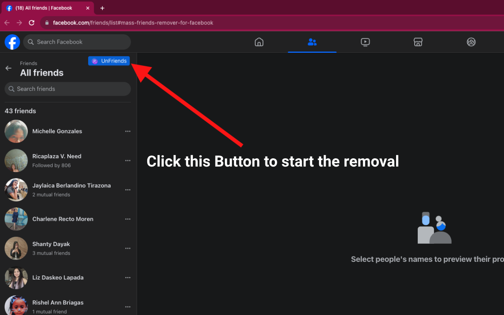Image resolution: width=504 pixels, height=315 pixels.
Task: Open Facebook Watch video icon
Action: (365, 42)
